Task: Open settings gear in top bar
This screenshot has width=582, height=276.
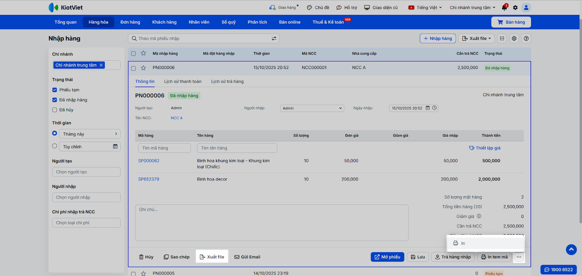Action: pos(515,7)
